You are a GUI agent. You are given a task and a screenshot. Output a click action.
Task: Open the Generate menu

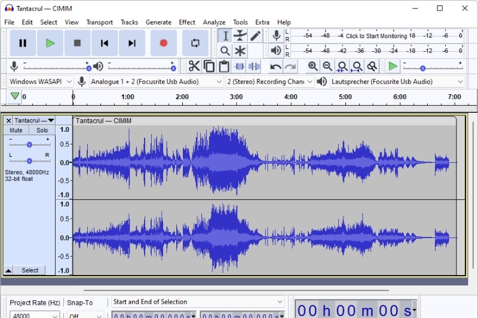tap(158, 22)
